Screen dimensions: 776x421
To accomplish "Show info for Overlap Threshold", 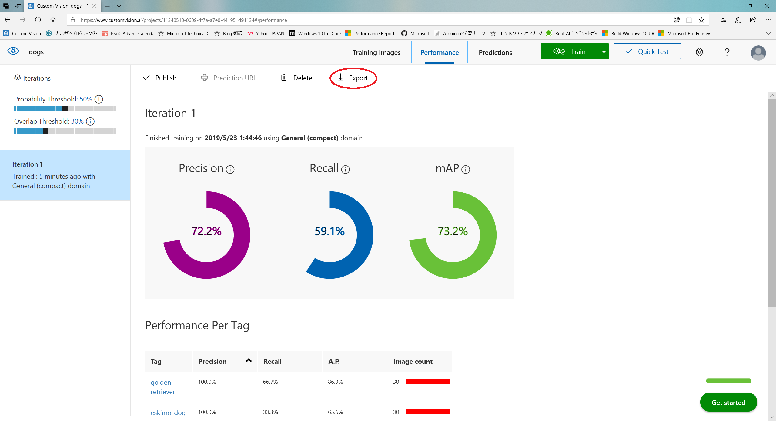I will (x=90, y=121).
